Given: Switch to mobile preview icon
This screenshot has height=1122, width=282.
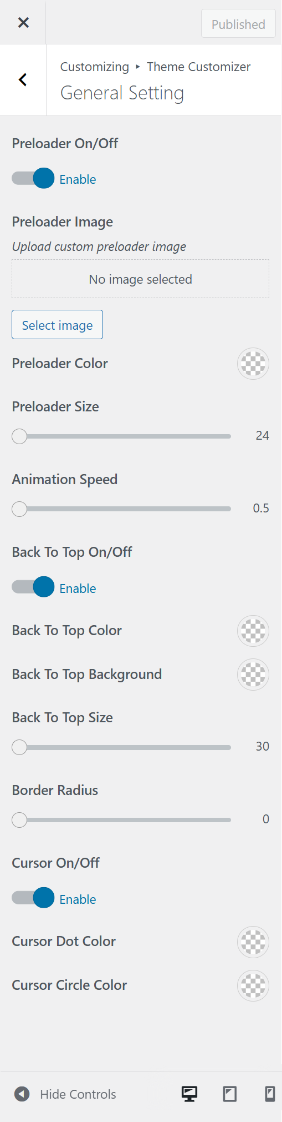Looking at the screenshot, I should [270, 1094].
